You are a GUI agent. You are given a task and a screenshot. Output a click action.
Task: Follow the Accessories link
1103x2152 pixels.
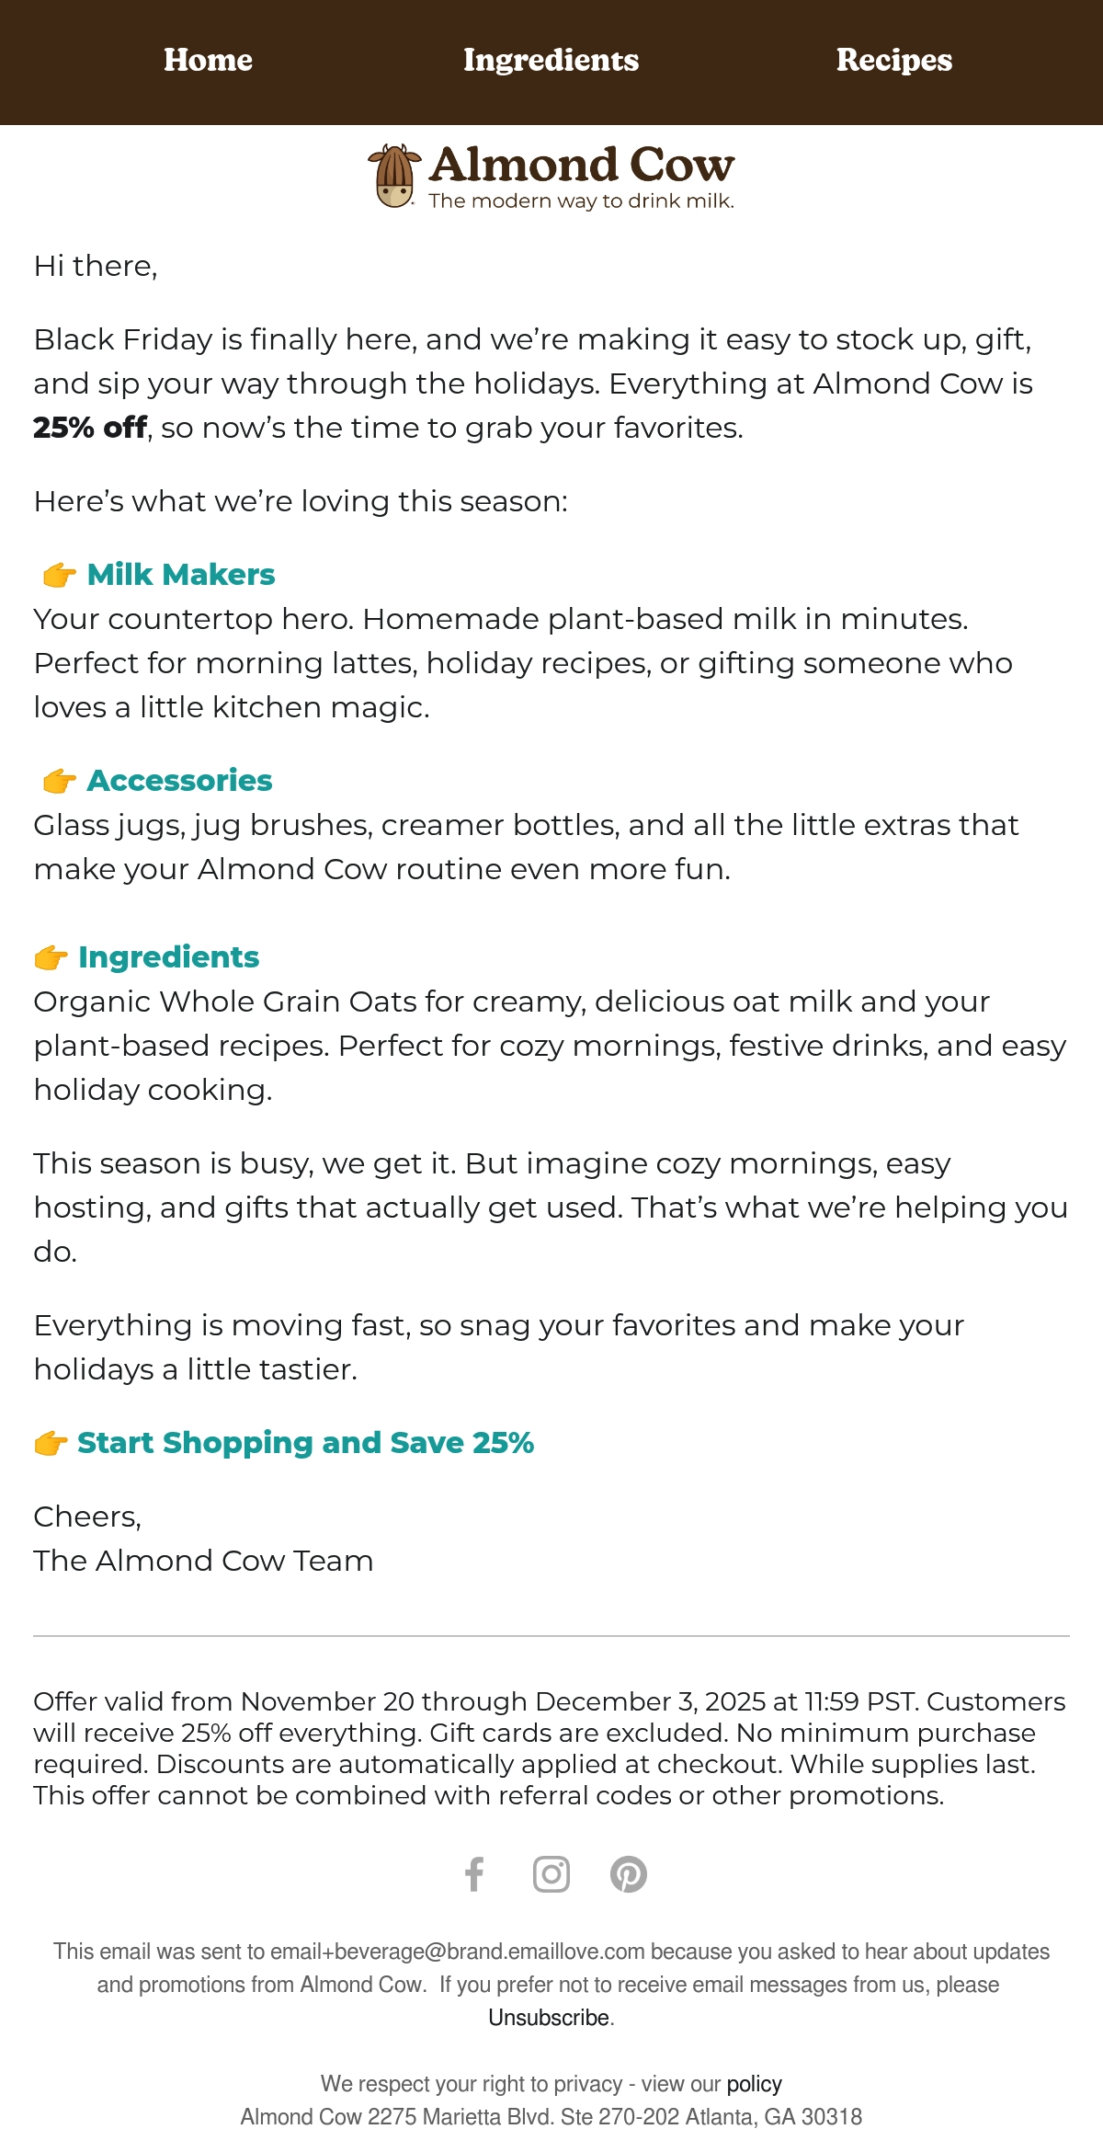click(180, 781)
